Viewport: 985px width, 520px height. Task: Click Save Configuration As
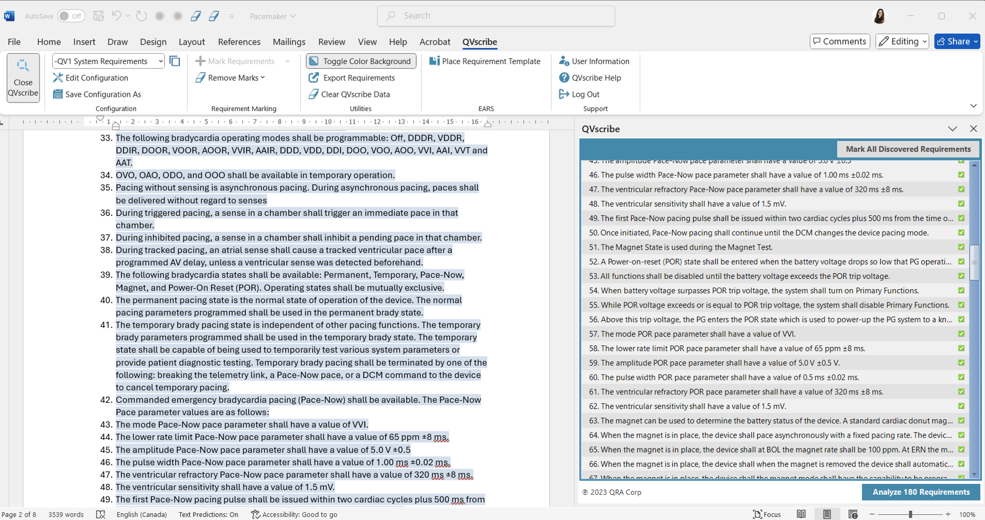97,94
